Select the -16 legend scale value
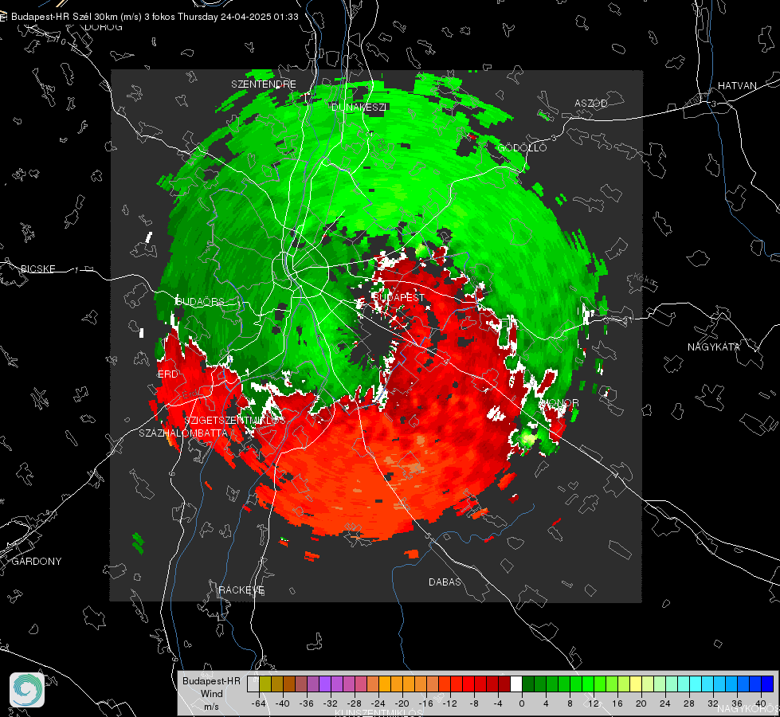This screenshot has height=717, width=780. pos(425,703)
